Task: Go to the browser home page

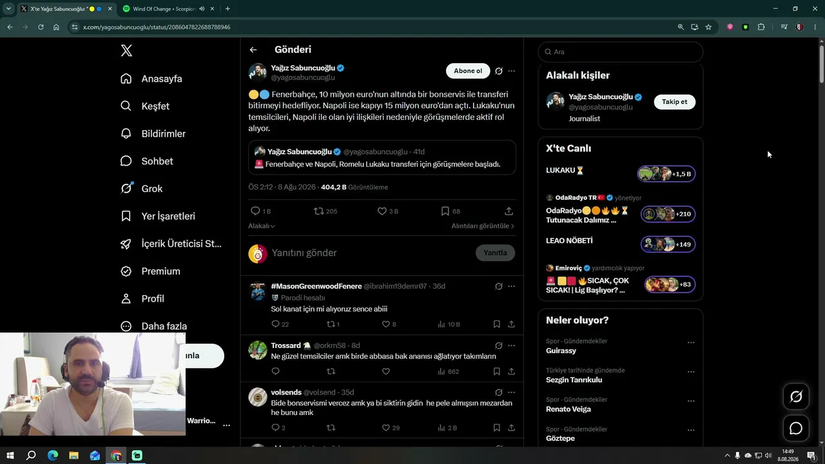Action: (56, 27)
